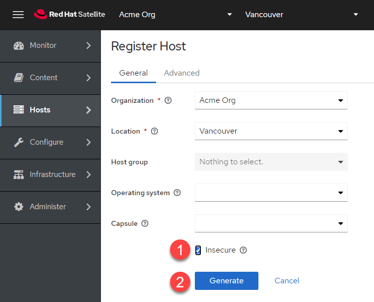This screenshot has width=374, height=302.
Task: Open the Capsule dropdown
Action: (271, 223)
